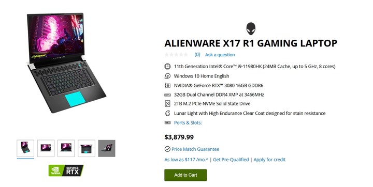Click the color palette icon
The image size is (373, 187).
(167, 113)
